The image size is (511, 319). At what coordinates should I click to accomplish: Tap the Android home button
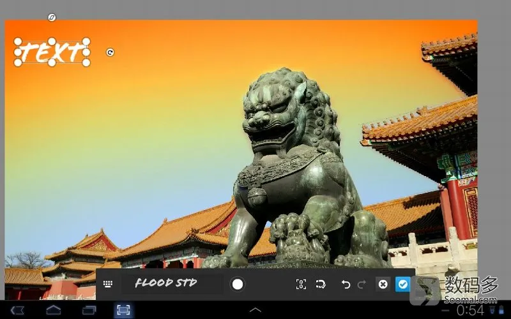tap(54, 310)
